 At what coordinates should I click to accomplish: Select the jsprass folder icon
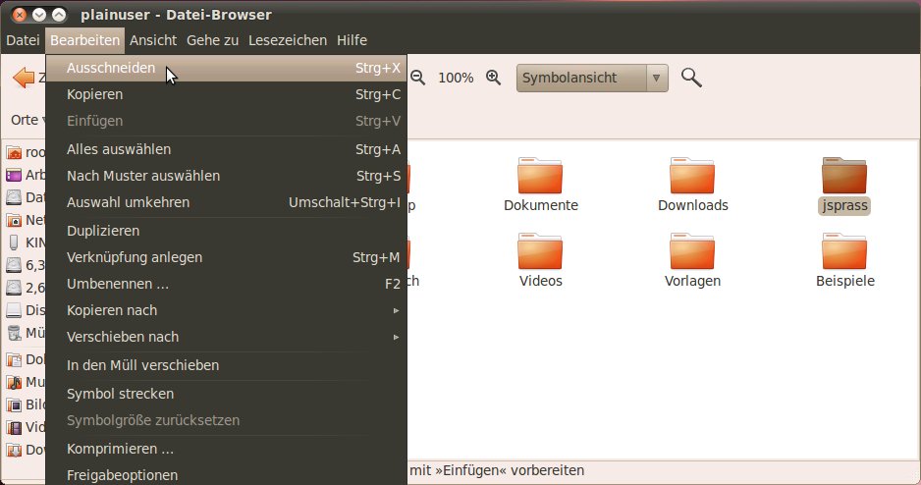[x=843, y=176]
